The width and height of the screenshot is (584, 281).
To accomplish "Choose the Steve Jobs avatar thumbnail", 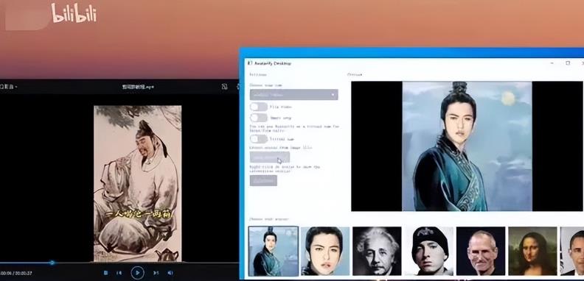I will (x=481, y=251).
